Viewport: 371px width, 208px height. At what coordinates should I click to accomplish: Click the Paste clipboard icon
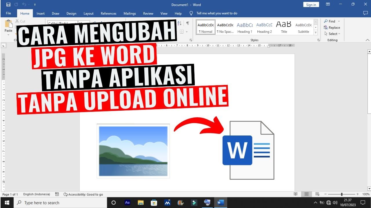[8, 24]
